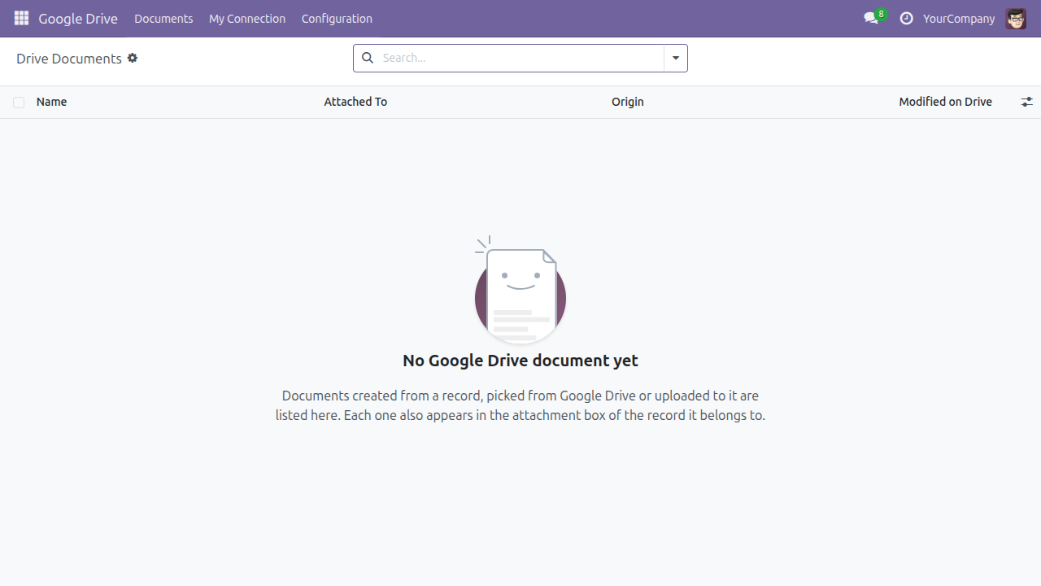
Task: Open the main apps grid menu
Action: [21, 18]
